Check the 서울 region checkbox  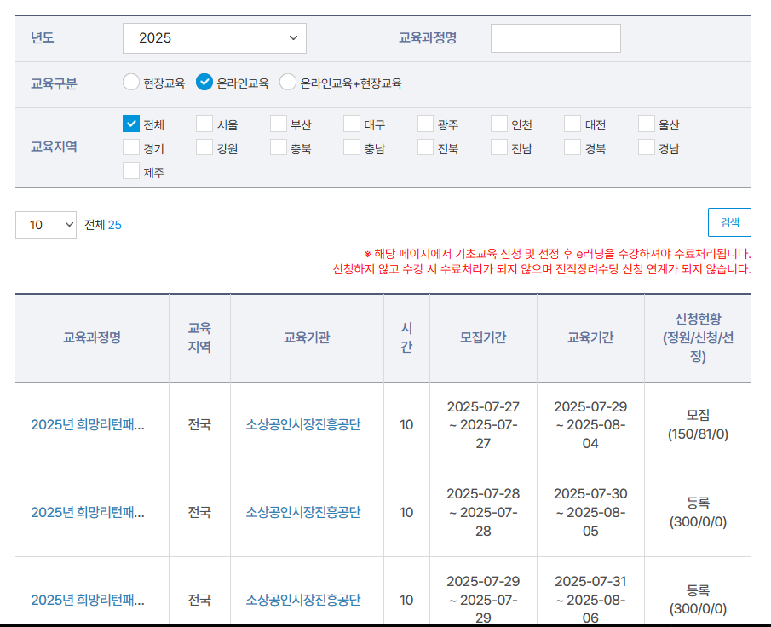204,123
